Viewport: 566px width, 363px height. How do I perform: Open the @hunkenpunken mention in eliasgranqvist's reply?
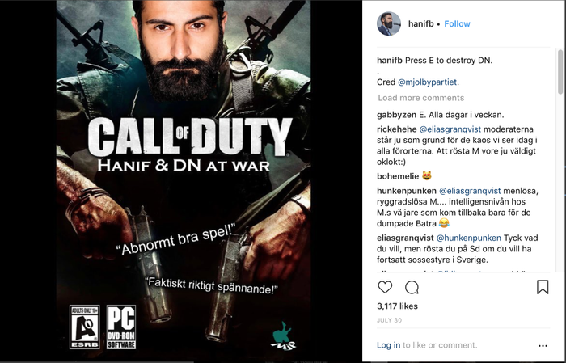[468, 238]
